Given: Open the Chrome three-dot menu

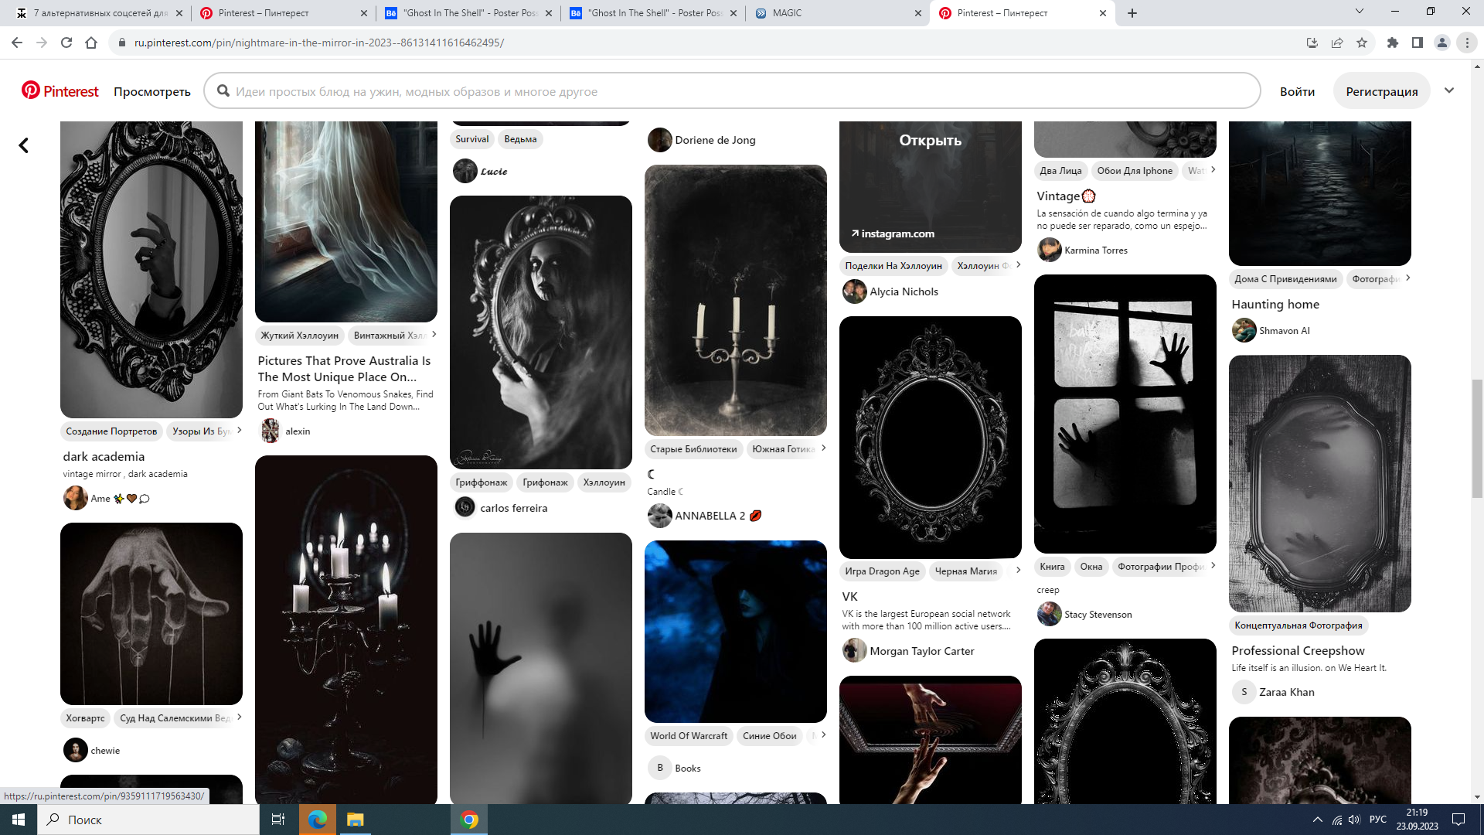Looking at the screenshot, I should (1467, 43).
